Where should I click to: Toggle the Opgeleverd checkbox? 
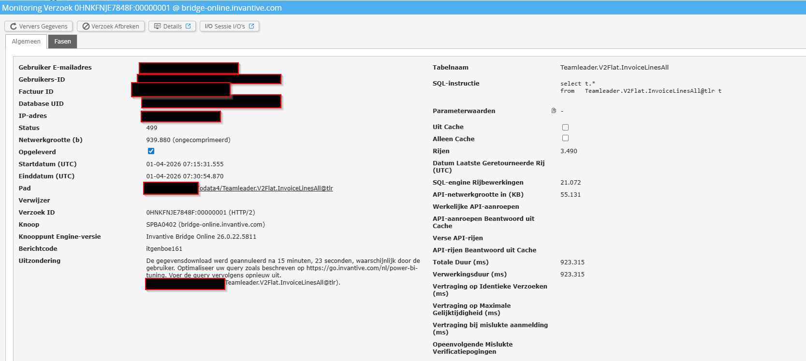(x=151, y=151)
